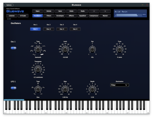
Task: Click the Delete preset button
Action: pyautogui.click(x=49, y=11)
